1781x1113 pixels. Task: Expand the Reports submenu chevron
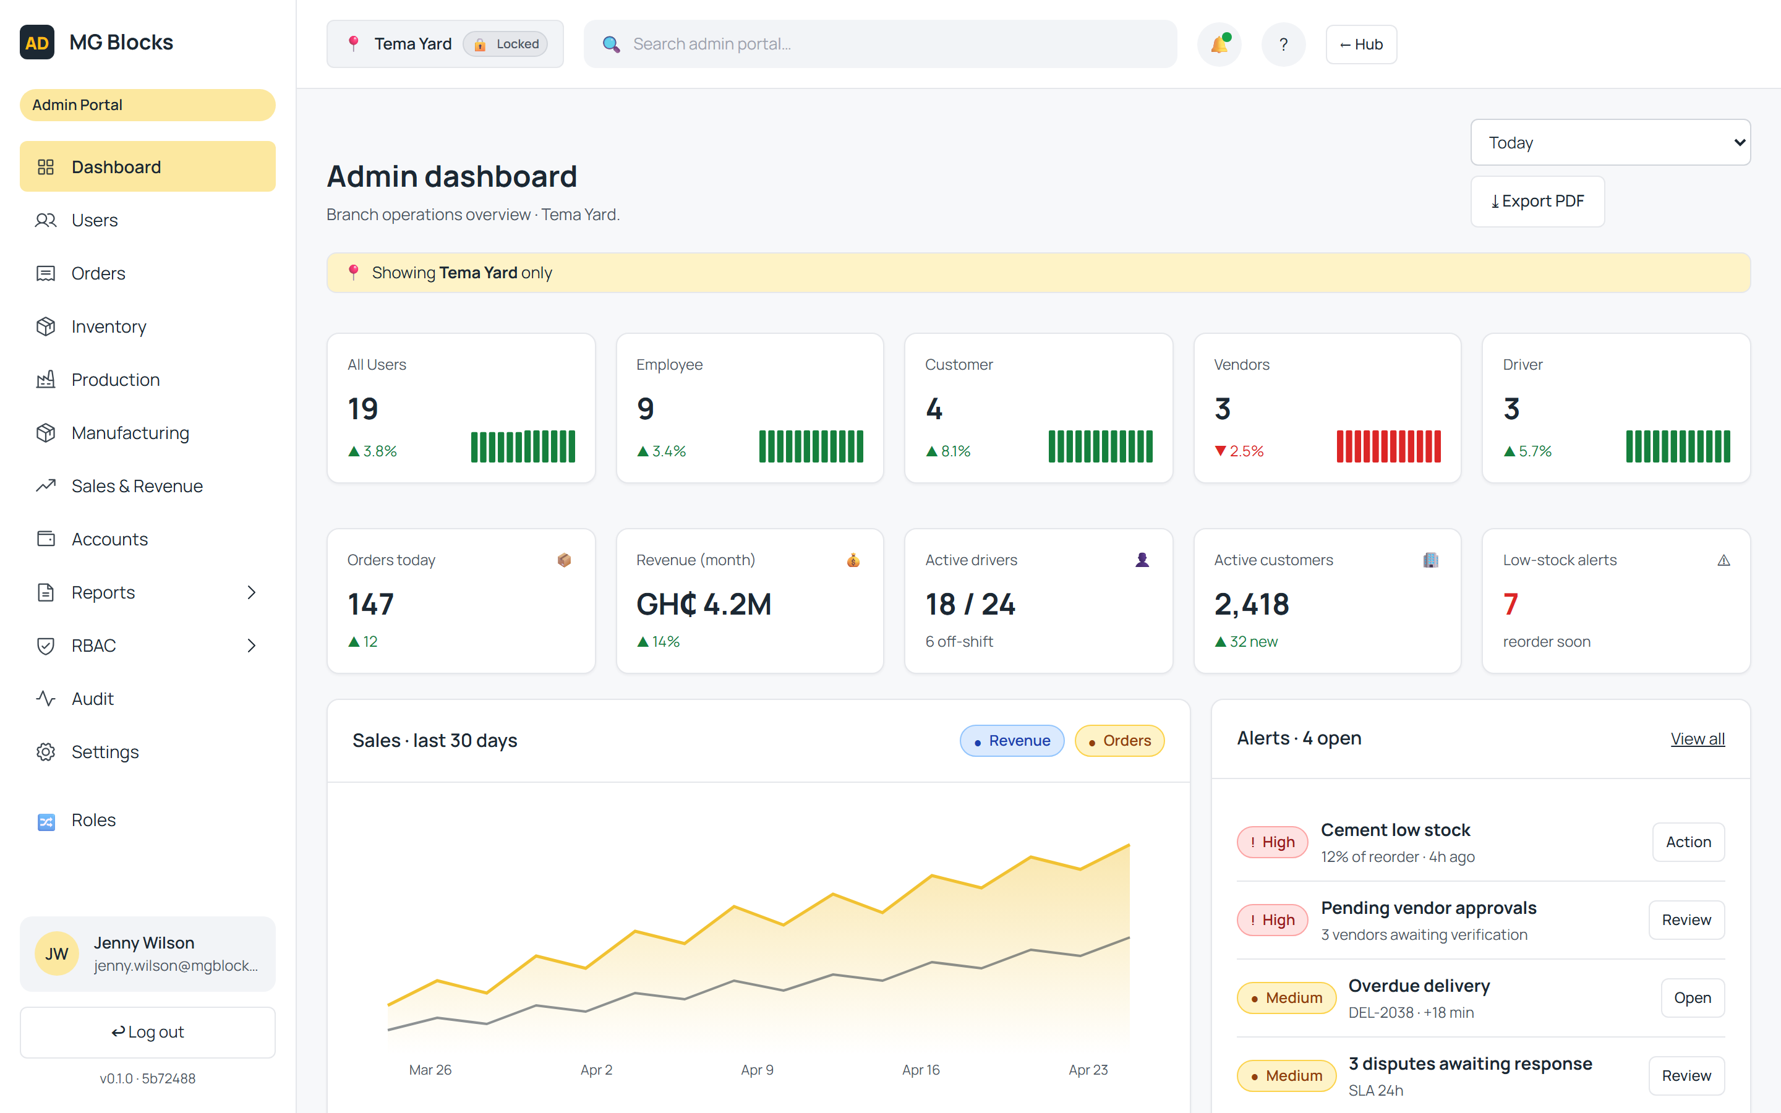point(252,592)
